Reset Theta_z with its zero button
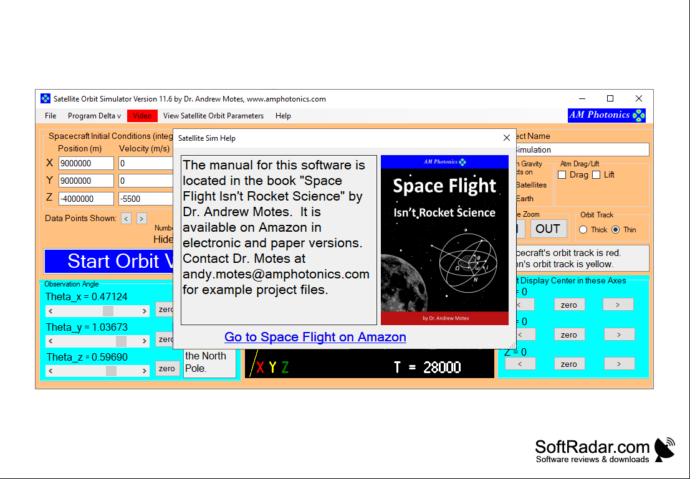 click(167, 369)
